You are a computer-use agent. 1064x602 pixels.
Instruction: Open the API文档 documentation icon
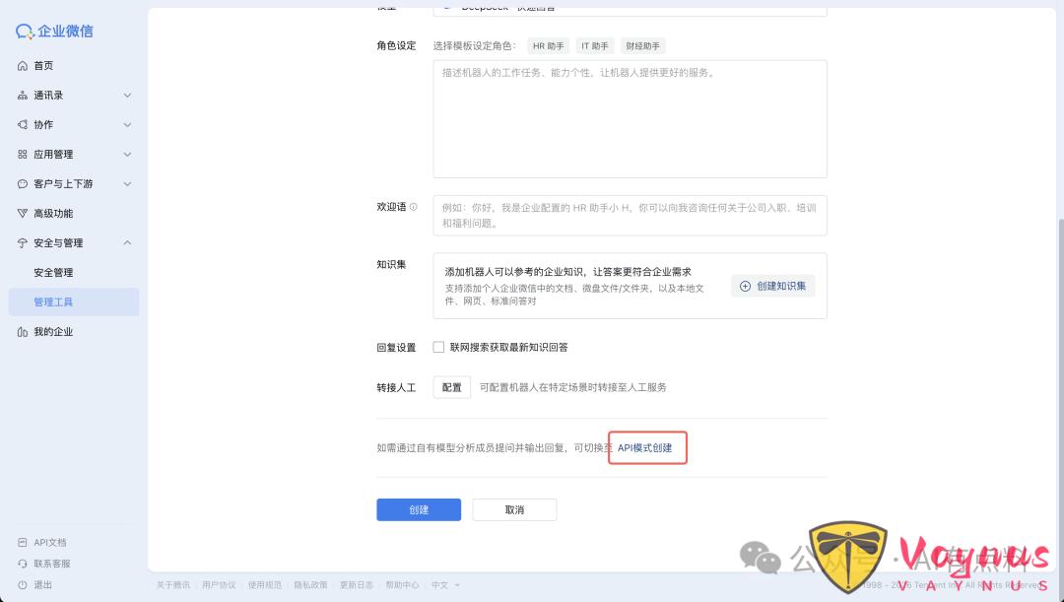[x=25, y=542]
